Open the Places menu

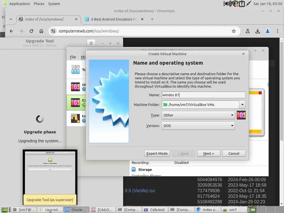click(39, 4)
